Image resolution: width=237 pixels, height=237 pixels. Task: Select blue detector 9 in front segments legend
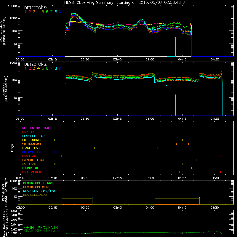pyautogui.click(x=60, y=12)
